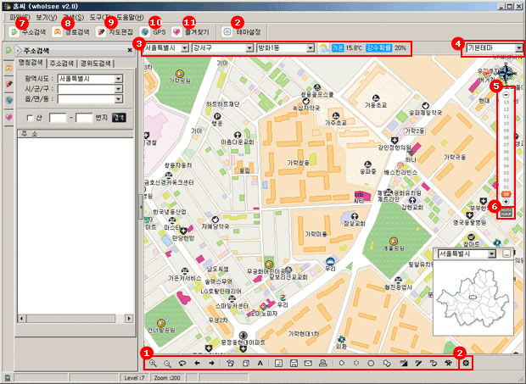Click the text 'A' tool in the bottom toolbar
Image resolution: width=526 pixels, height=384 pixels.
point(260,363)
